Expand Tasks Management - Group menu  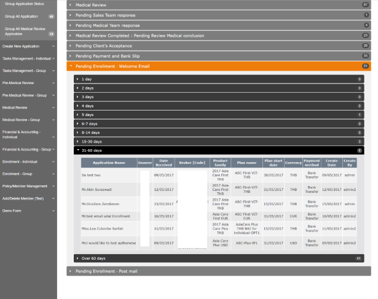pyautogui.click(x=28, y=71)
